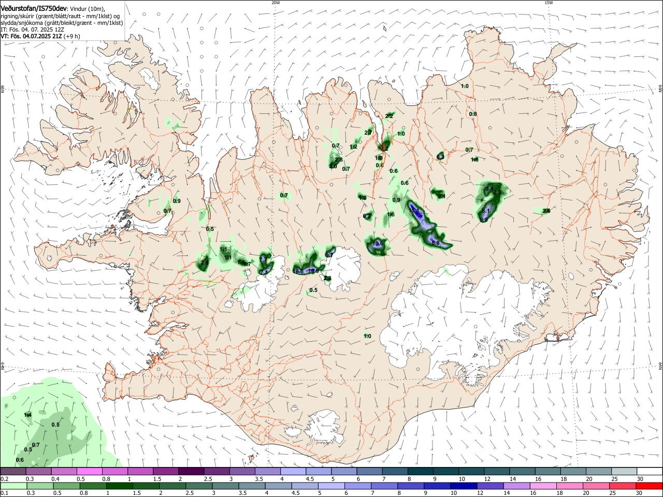The image size is (663, 497).
Task: Click the '15W' longitude label on the top edge
Action: tap(549, 3)
